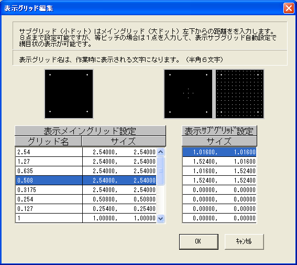Click the グリッド名 column header
Screen dimensions: 297x265
click(x=48, y=141)
